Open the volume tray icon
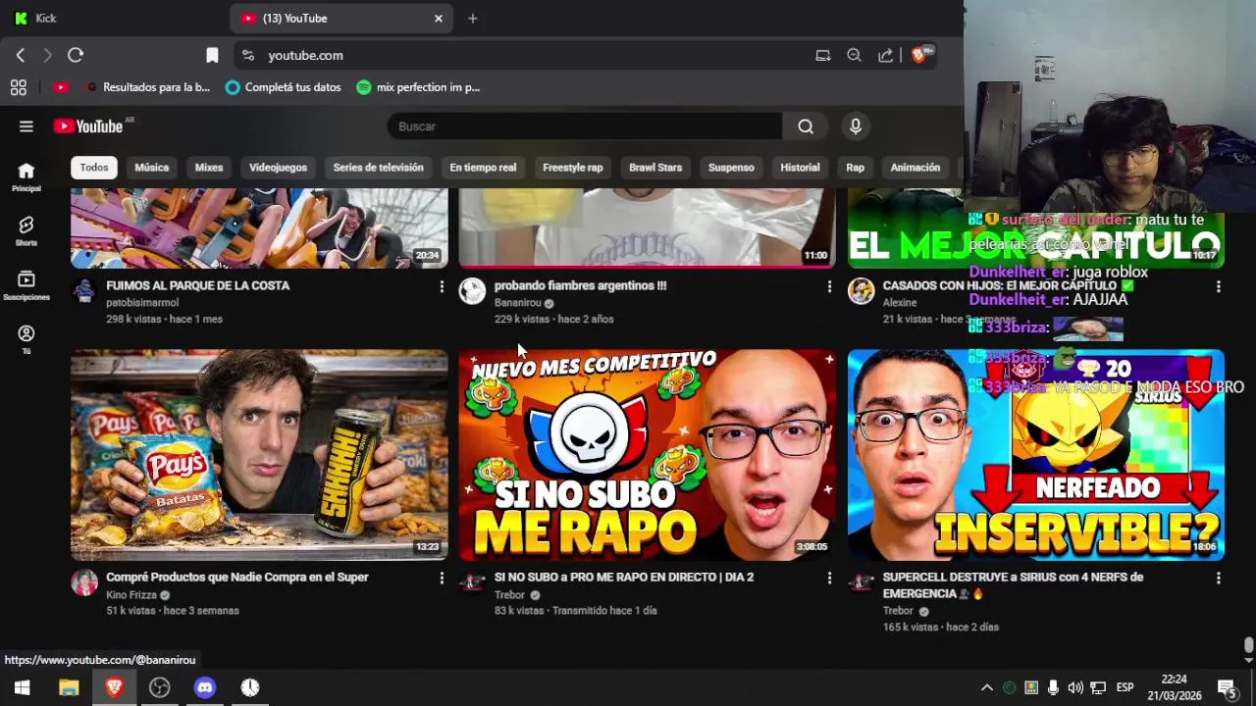The height and width of the screenshot is (706, 1256). pos(1075,687)
